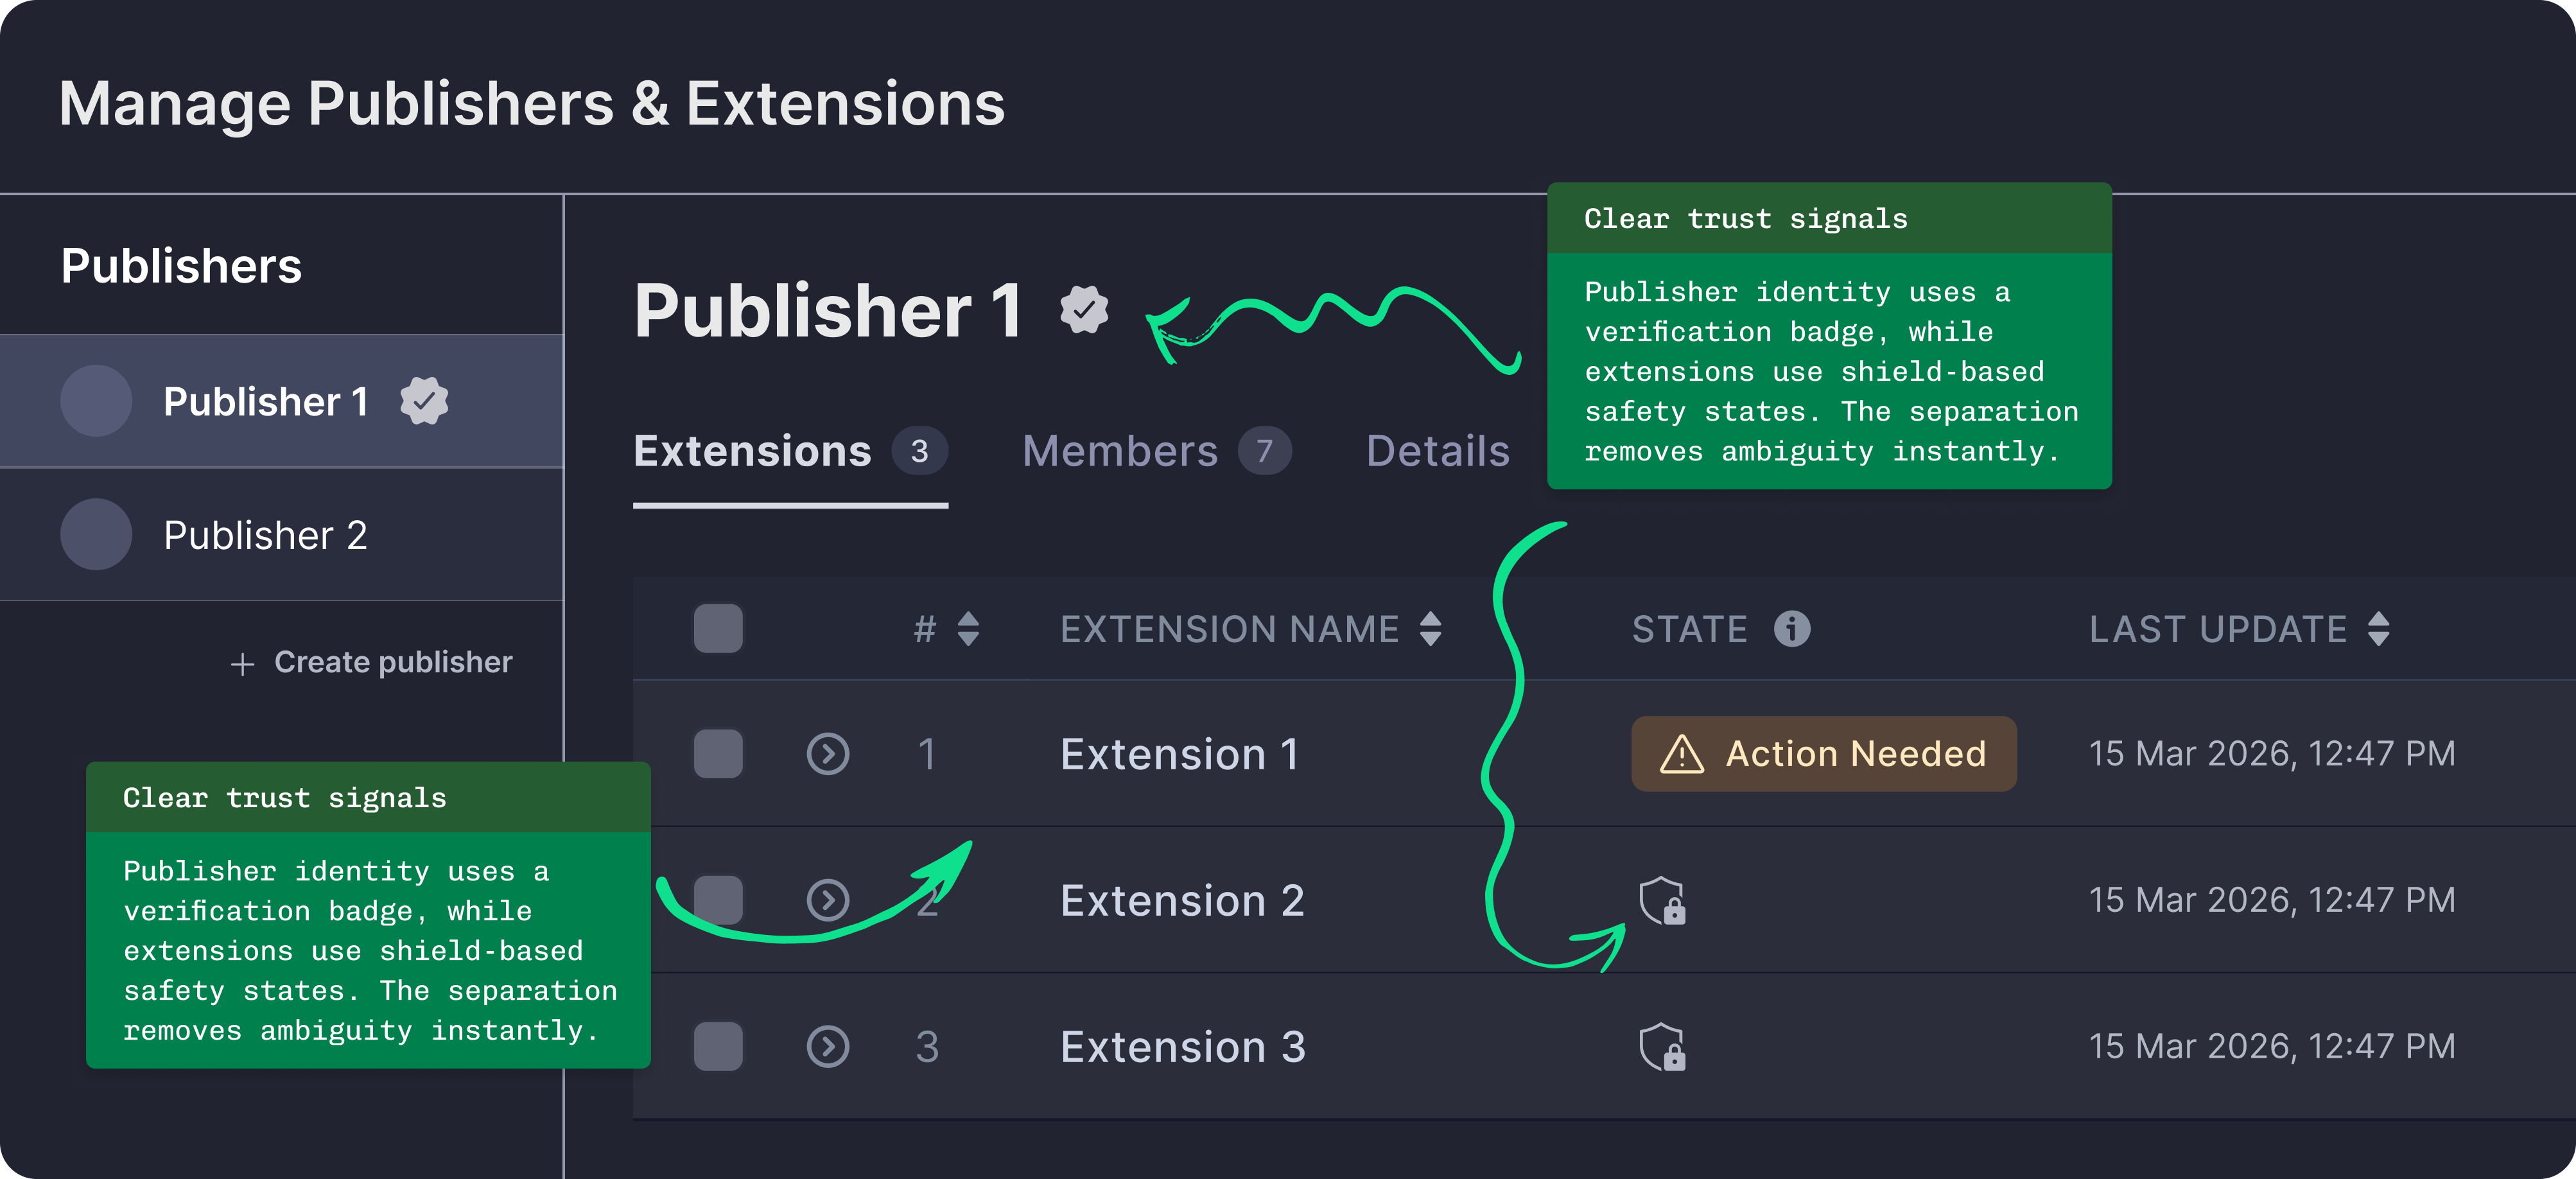Check the Extension 1 row checkbox
This screenshot has height=1179, width=2576.
718,754
